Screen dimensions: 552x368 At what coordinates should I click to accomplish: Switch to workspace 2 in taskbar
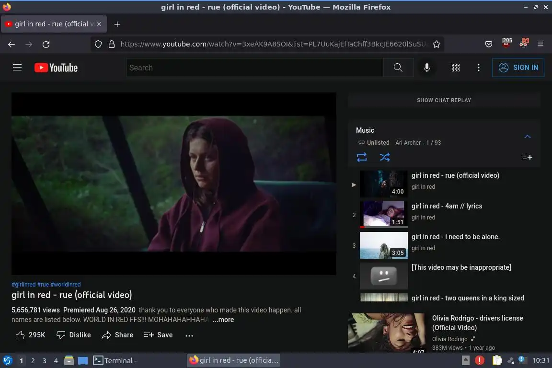click(x=33, y=361)
